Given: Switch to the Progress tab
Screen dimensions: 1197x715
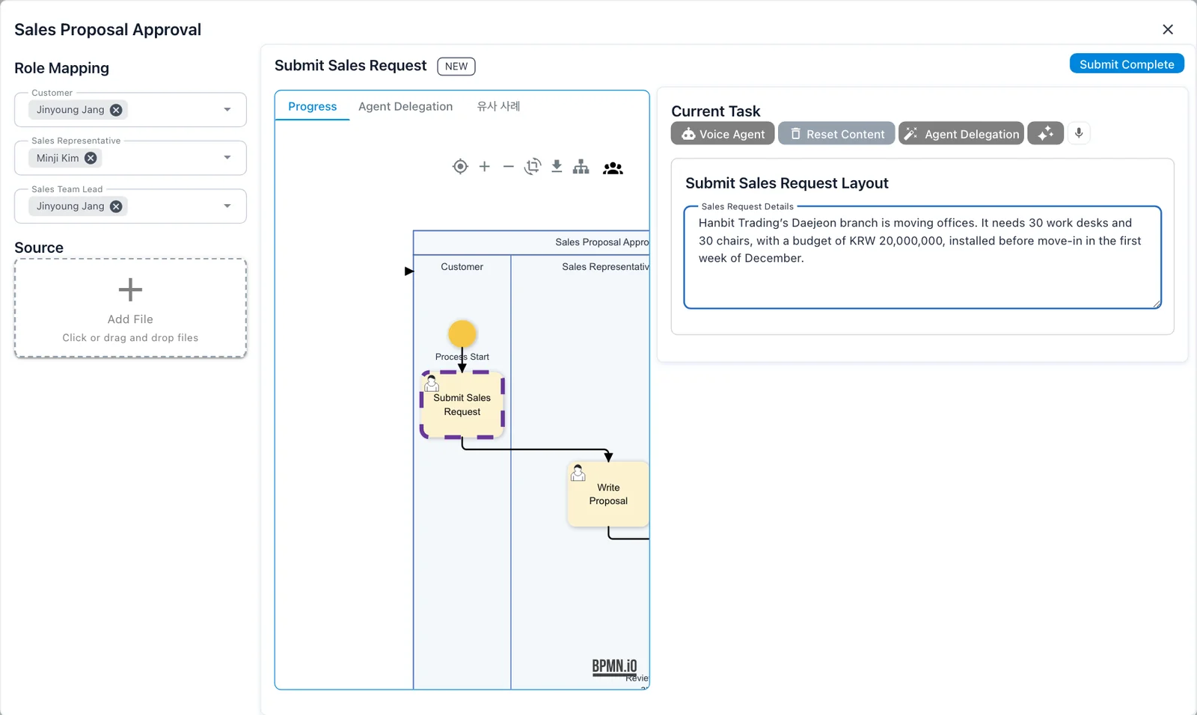Looking at the screenshot, I should (x=313, y=106).
